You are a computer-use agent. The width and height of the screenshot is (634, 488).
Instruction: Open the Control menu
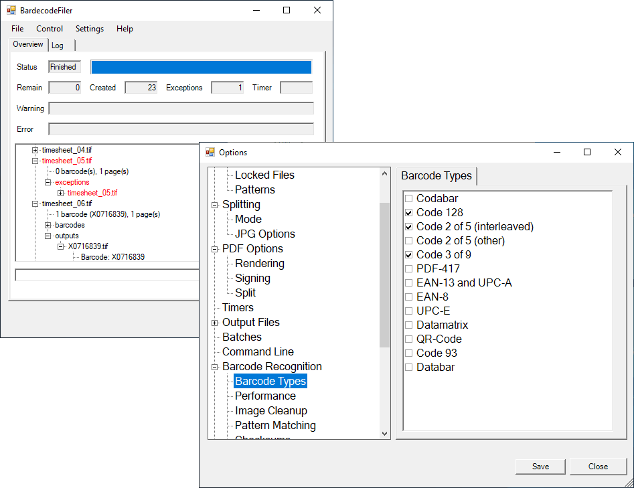pos(50,29)
